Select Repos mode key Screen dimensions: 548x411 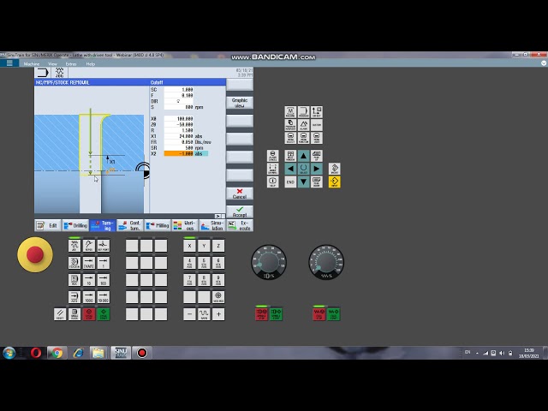coord(89,246)
